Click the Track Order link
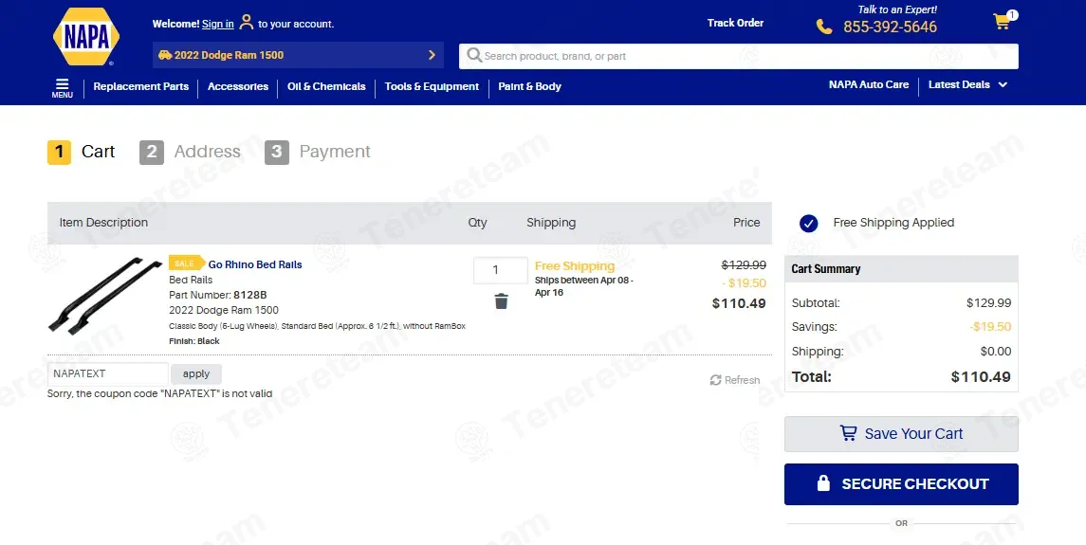 735,23
